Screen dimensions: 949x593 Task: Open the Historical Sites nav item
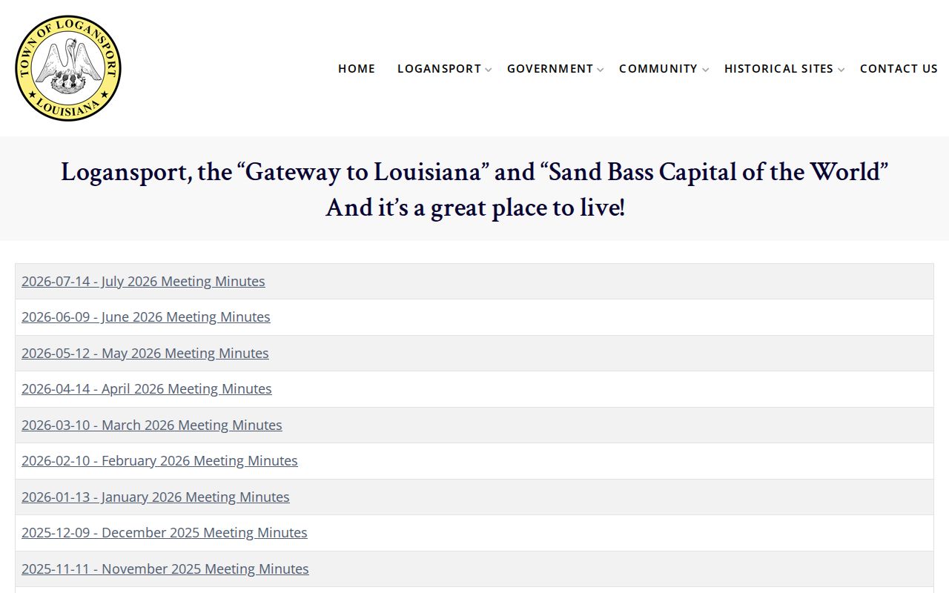(778, 68)
